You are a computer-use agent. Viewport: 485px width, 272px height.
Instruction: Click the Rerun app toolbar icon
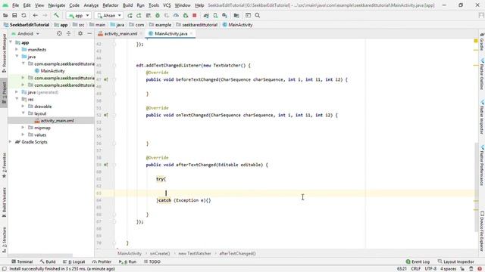tap(130, 15)
